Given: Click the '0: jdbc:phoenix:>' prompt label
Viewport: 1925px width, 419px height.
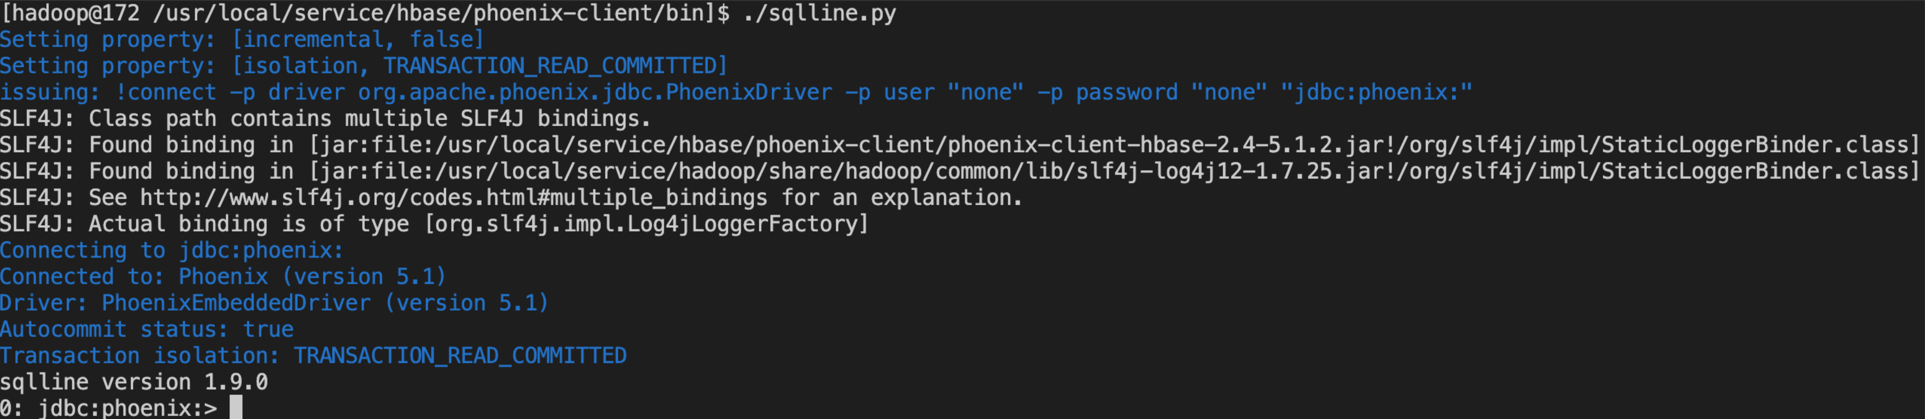Looking at the screenshot, I should pyautogui.click(x=108, y=408).
